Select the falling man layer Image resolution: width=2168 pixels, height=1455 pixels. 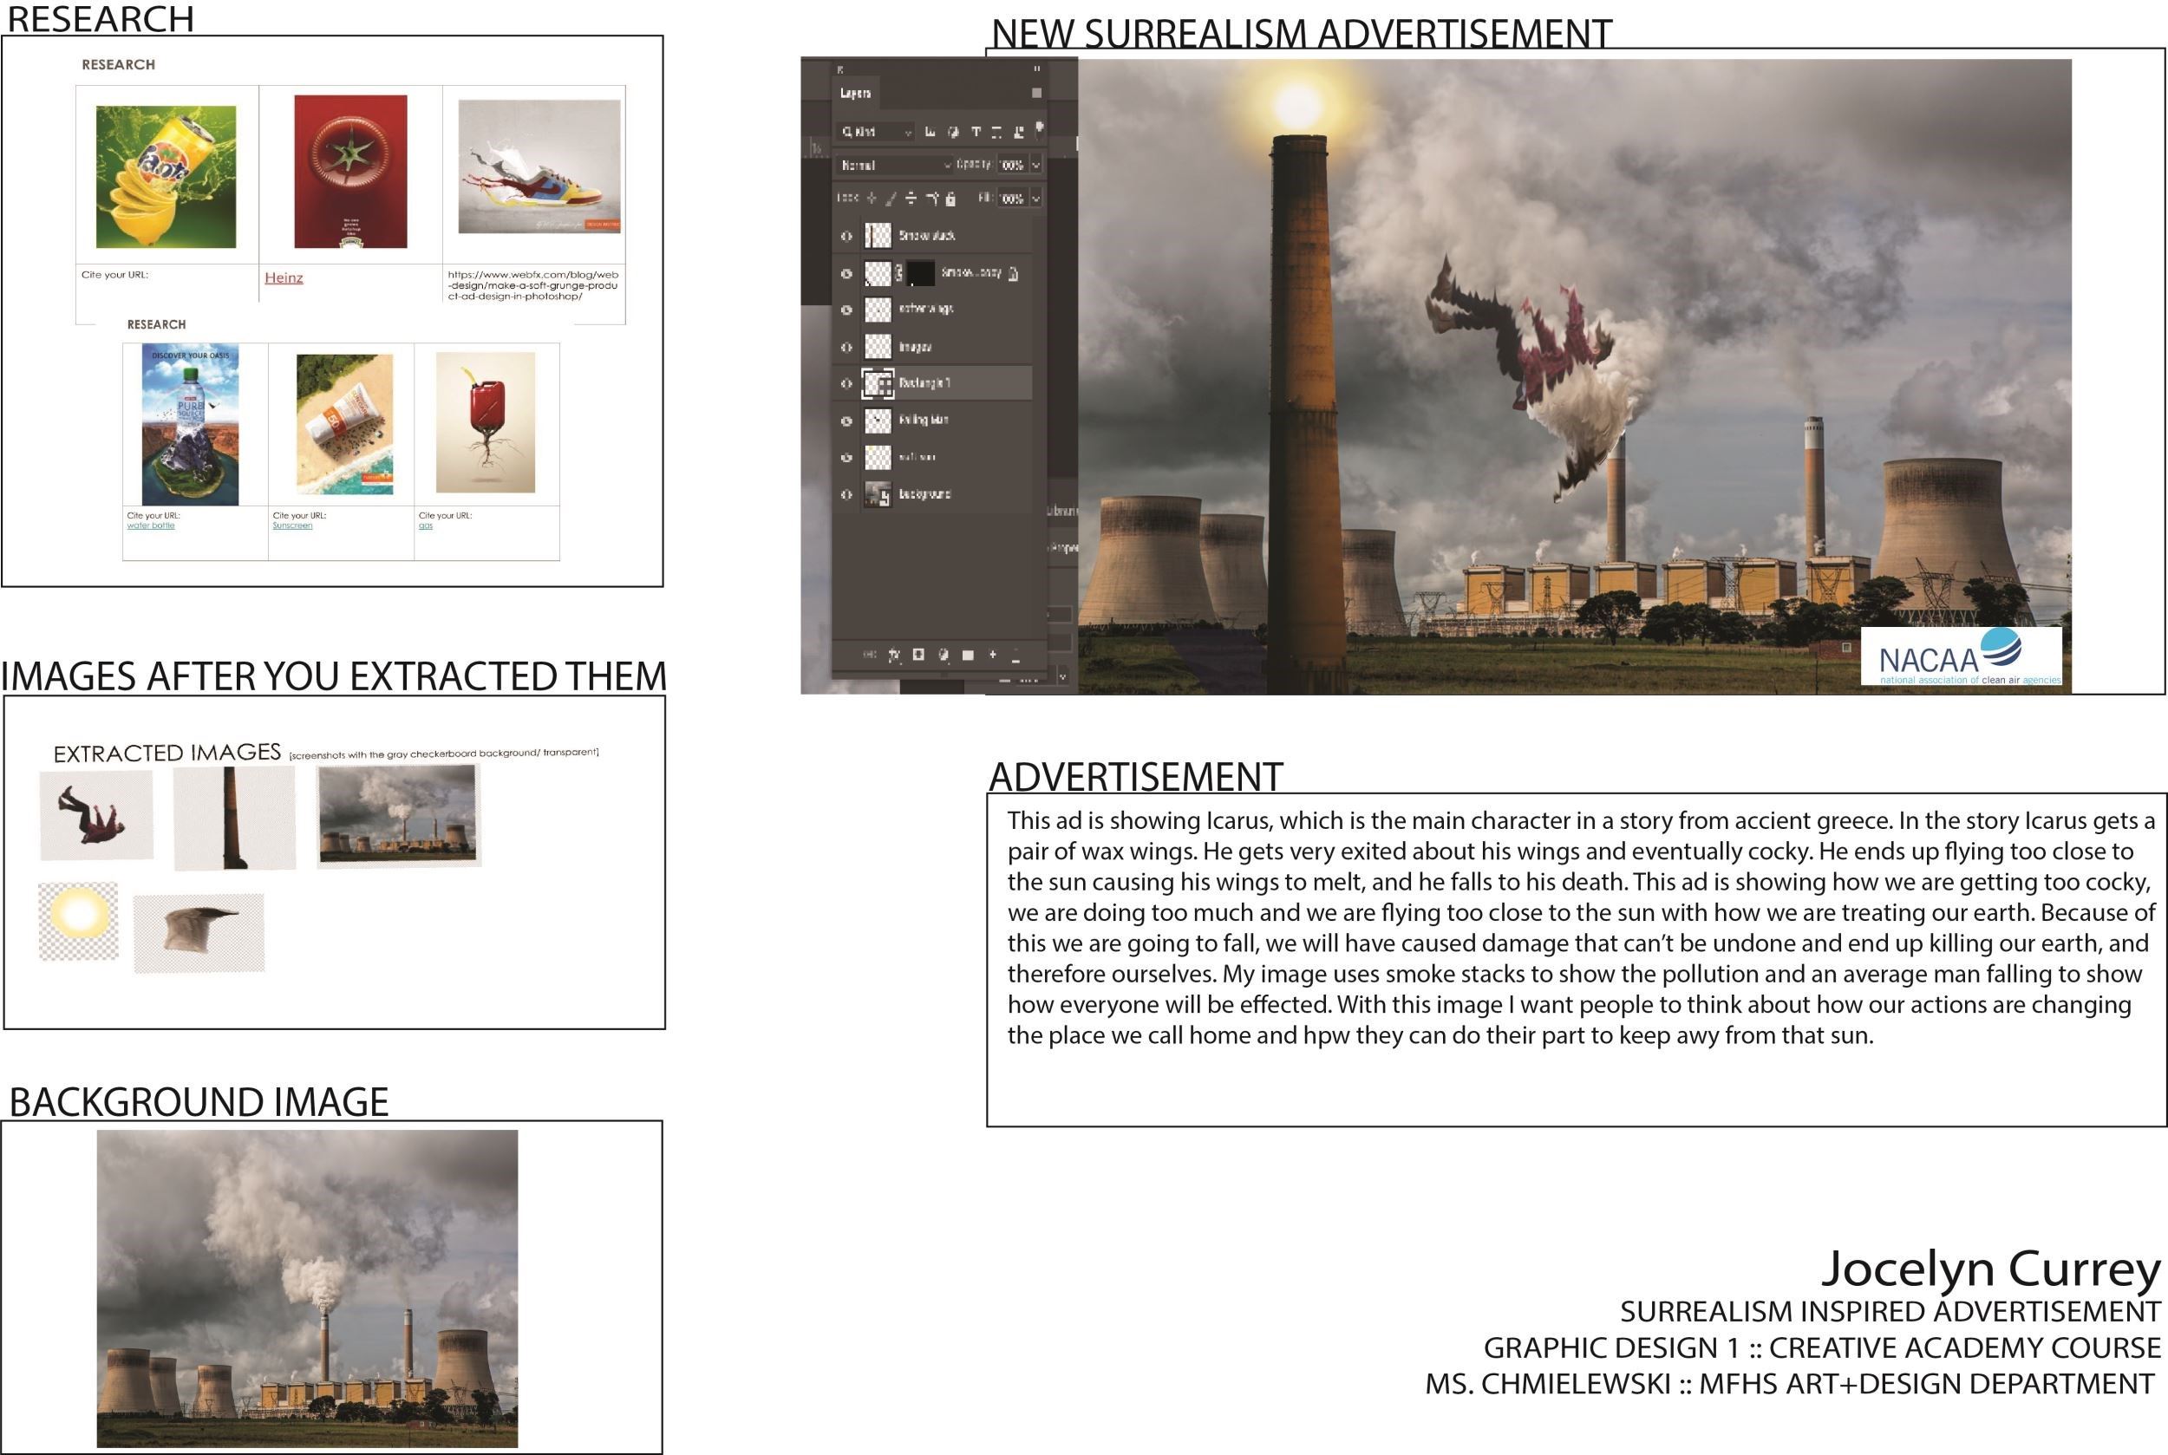(924, 421)
